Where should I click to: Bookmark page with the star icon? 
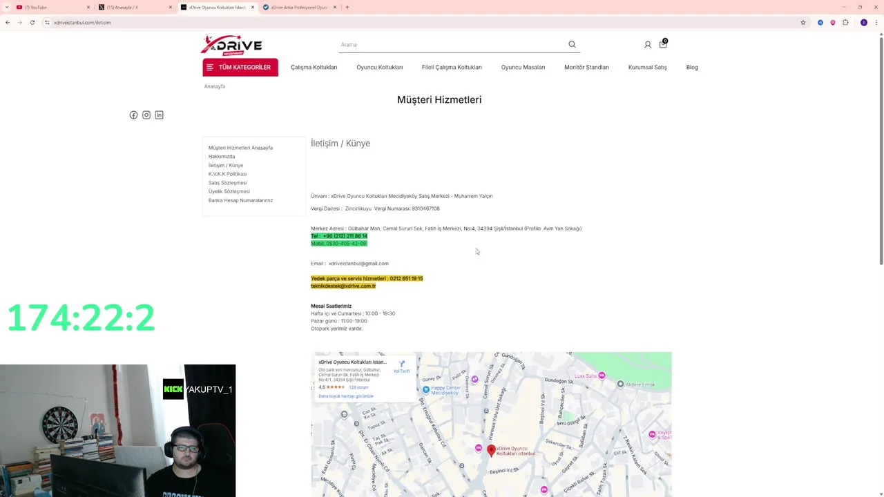tap(803, 22)
